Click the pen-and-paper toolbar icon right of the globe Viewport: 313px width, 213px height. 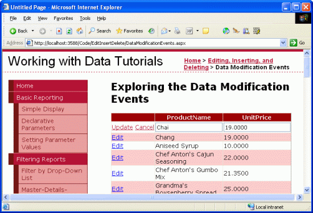236,31
